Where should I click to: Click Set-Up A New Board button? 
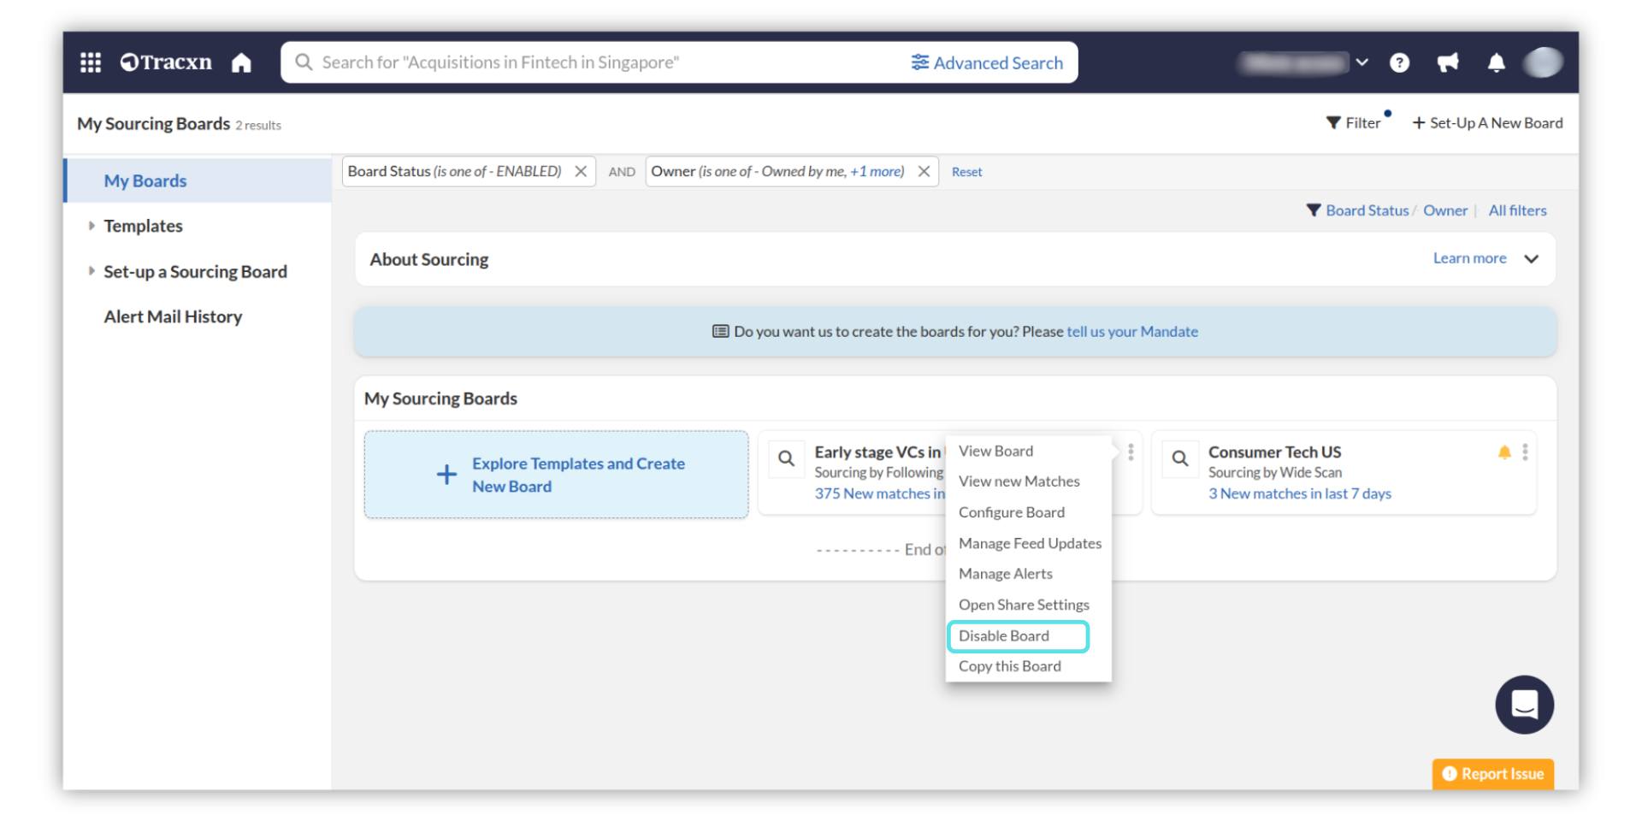point(1487,123)
